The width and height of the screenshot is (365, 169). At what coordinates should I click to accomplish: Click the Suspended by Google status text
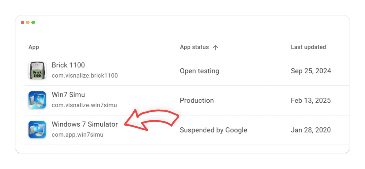click(x=213, y=130)
